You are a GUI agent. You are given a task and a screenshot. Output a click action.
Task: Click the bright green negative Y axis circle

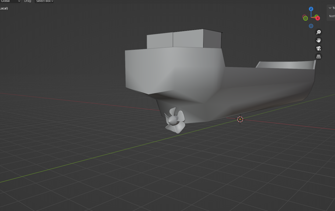point(305,18)
